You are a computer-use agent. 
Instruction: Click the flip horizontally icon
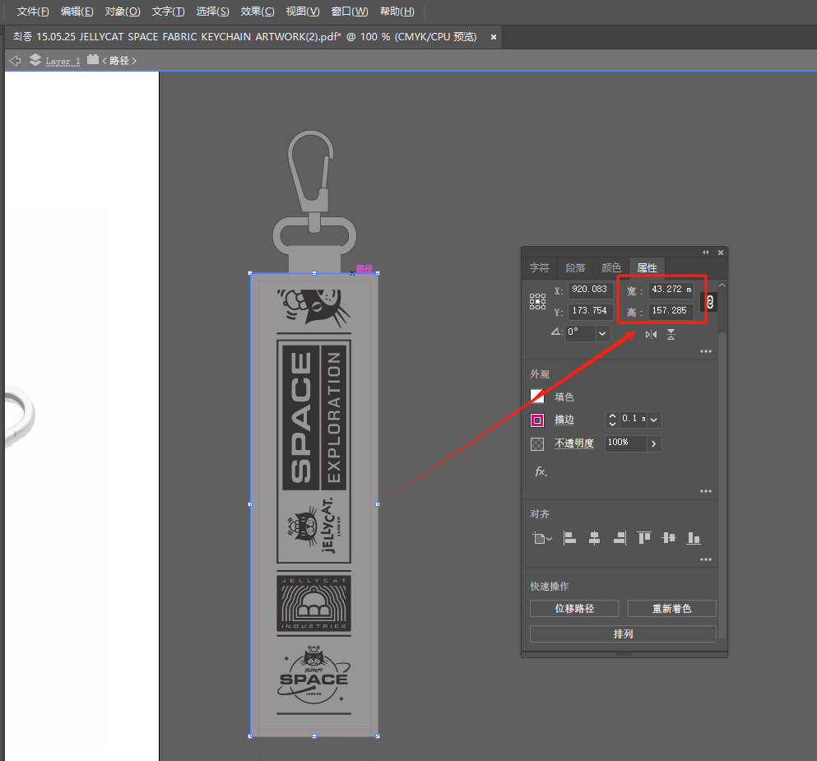(651, 334)
